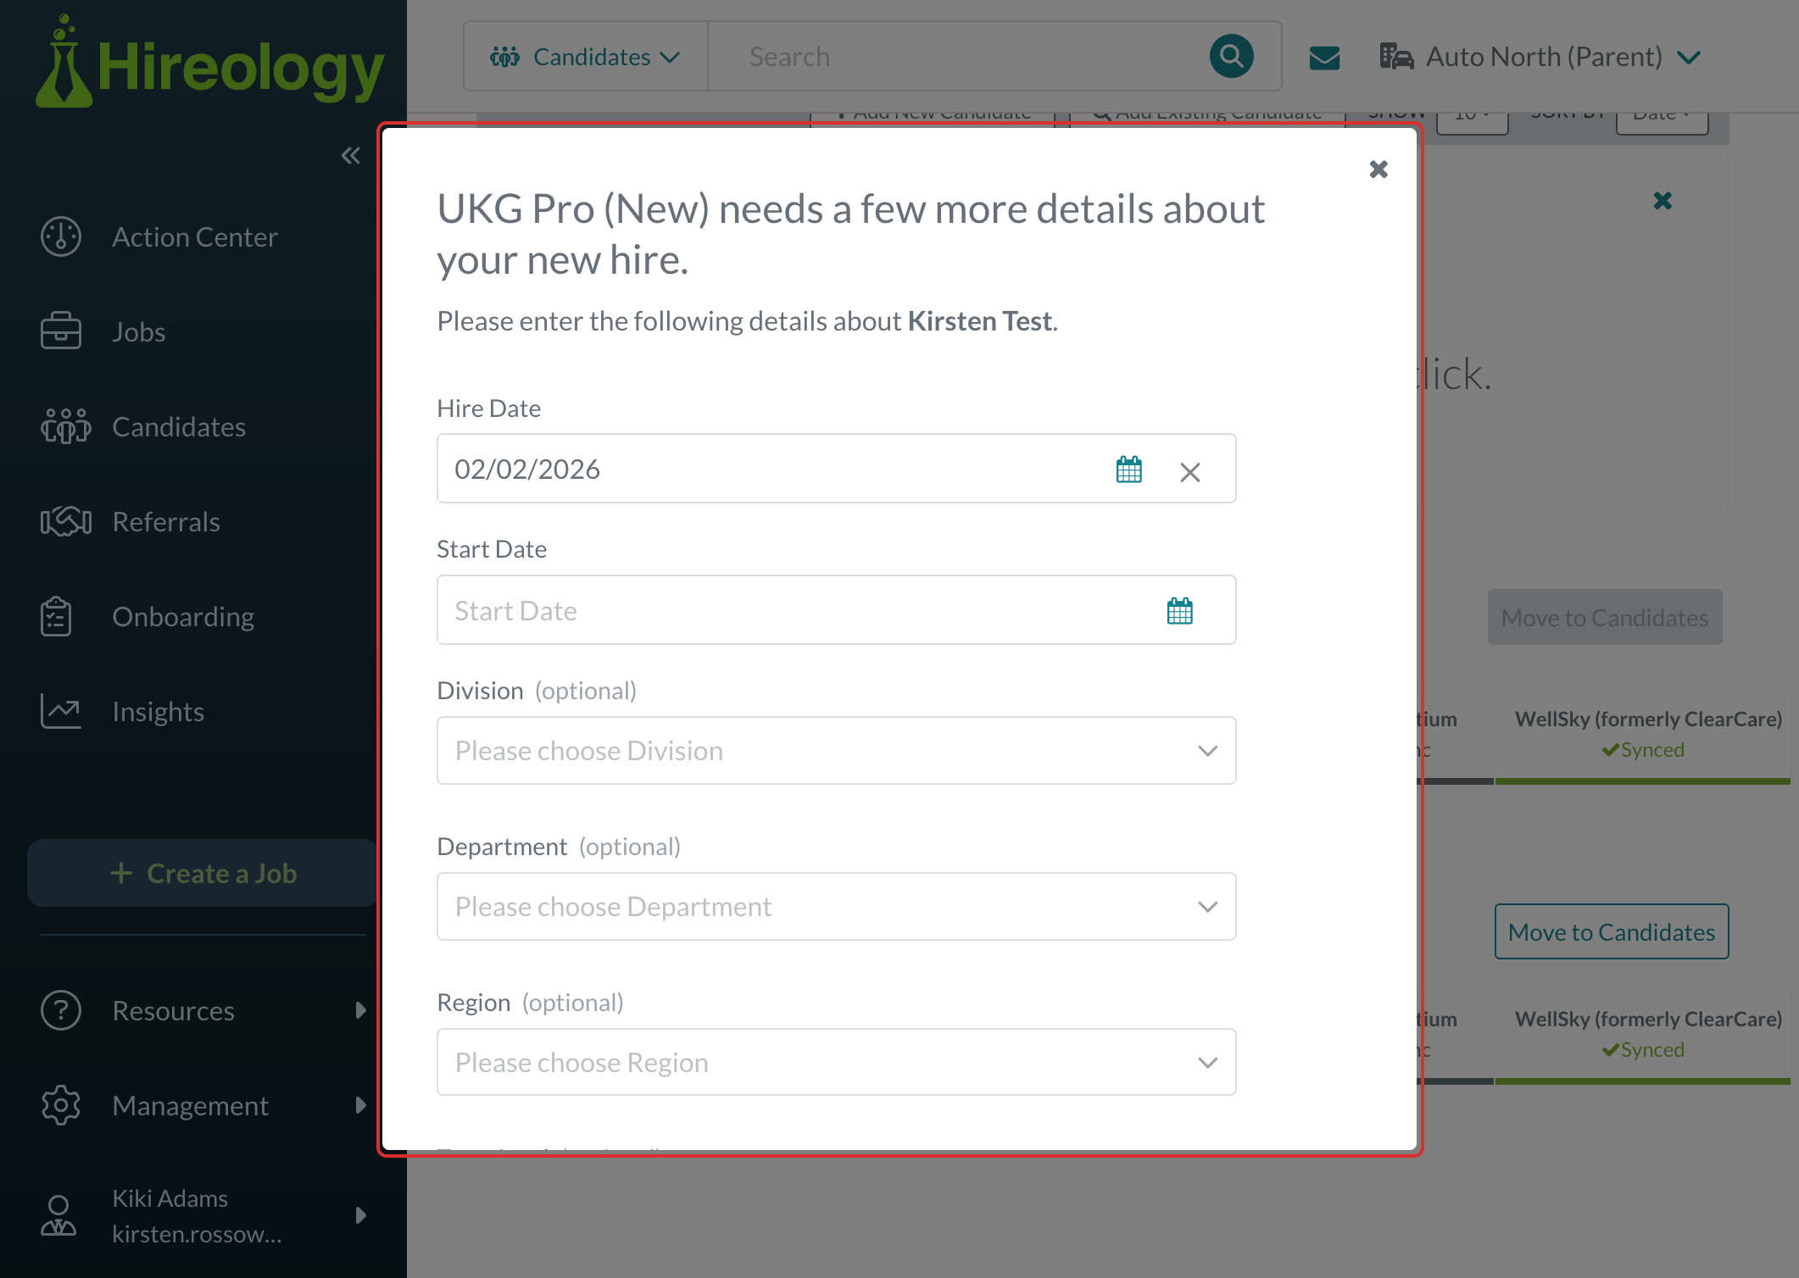
Task: Open the Region dropdown
Action: point(836,1063)
